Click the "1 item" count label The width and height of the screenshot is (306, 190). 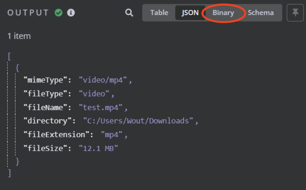click(19, 36)
